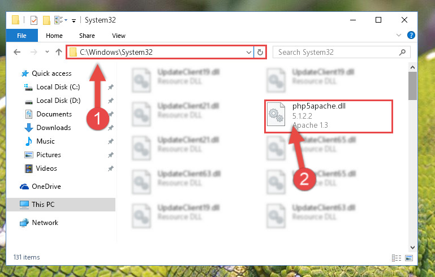Click the search magnifier icon

402,52
